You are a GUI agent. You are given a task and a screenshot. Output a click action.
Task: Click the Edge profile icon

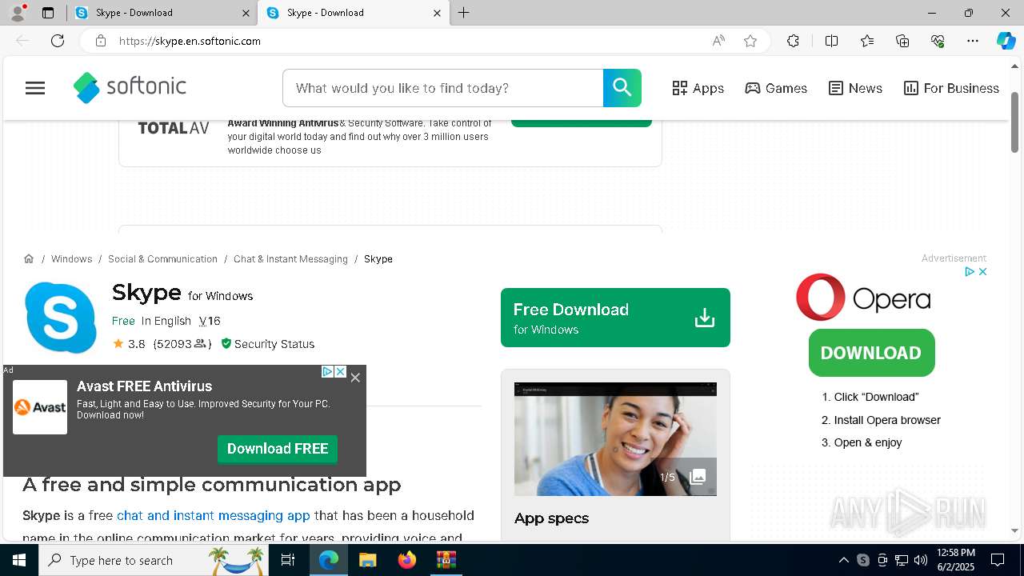tap(18, 13)
